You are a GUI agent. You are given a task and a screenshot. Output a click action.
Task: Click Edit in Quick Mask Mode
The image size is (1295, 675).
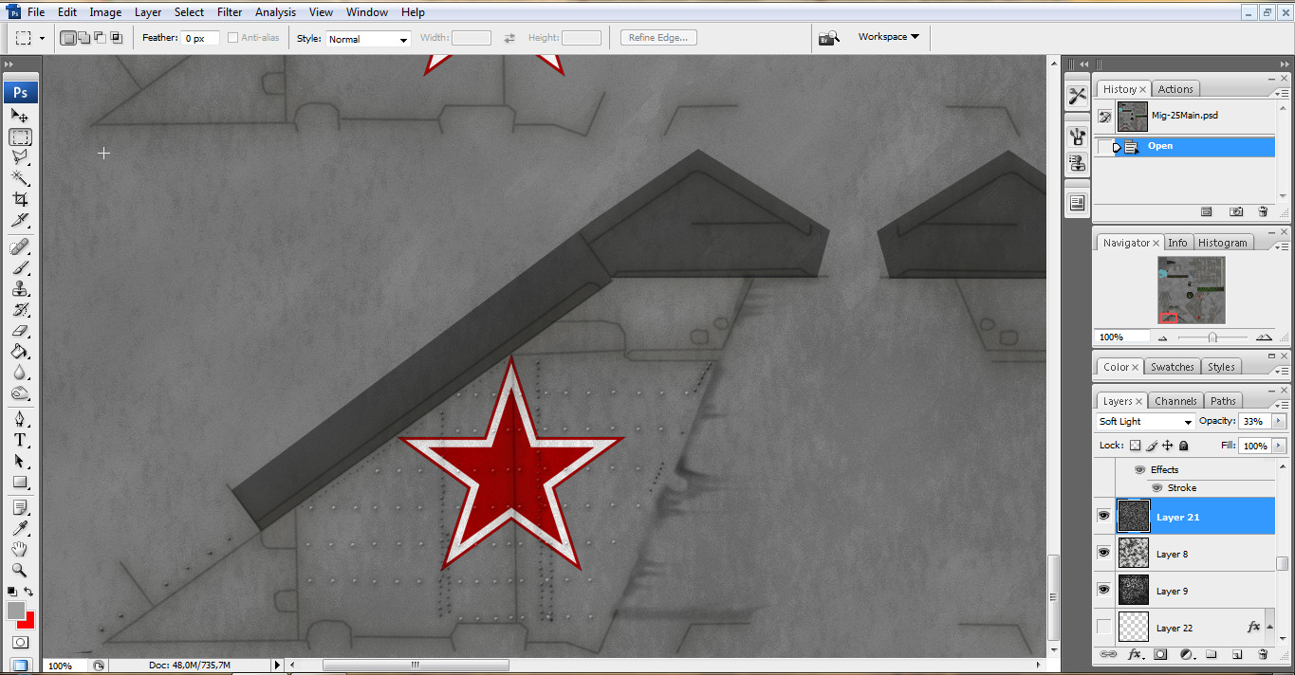(x=20, y=642)
